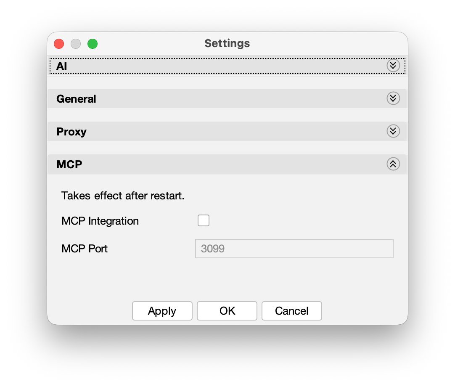455x387 pixels.
Task: Click the Proxy header label
Action: [71, 131]
